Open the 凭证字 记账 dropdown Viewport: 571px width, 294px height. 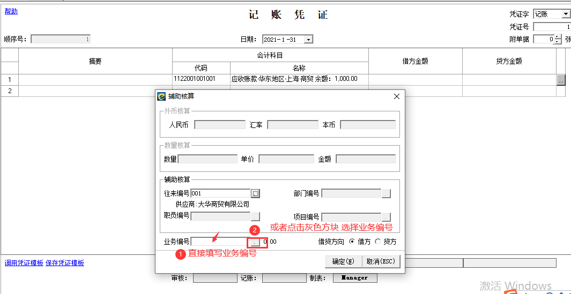click(566, 14)
